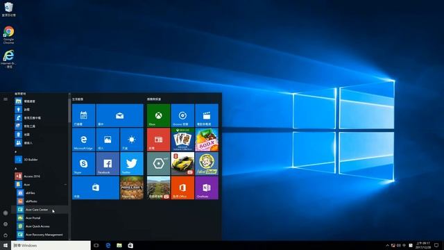
Task: Open the Store tile in Start menu
Action: click(x=96, y=187)
